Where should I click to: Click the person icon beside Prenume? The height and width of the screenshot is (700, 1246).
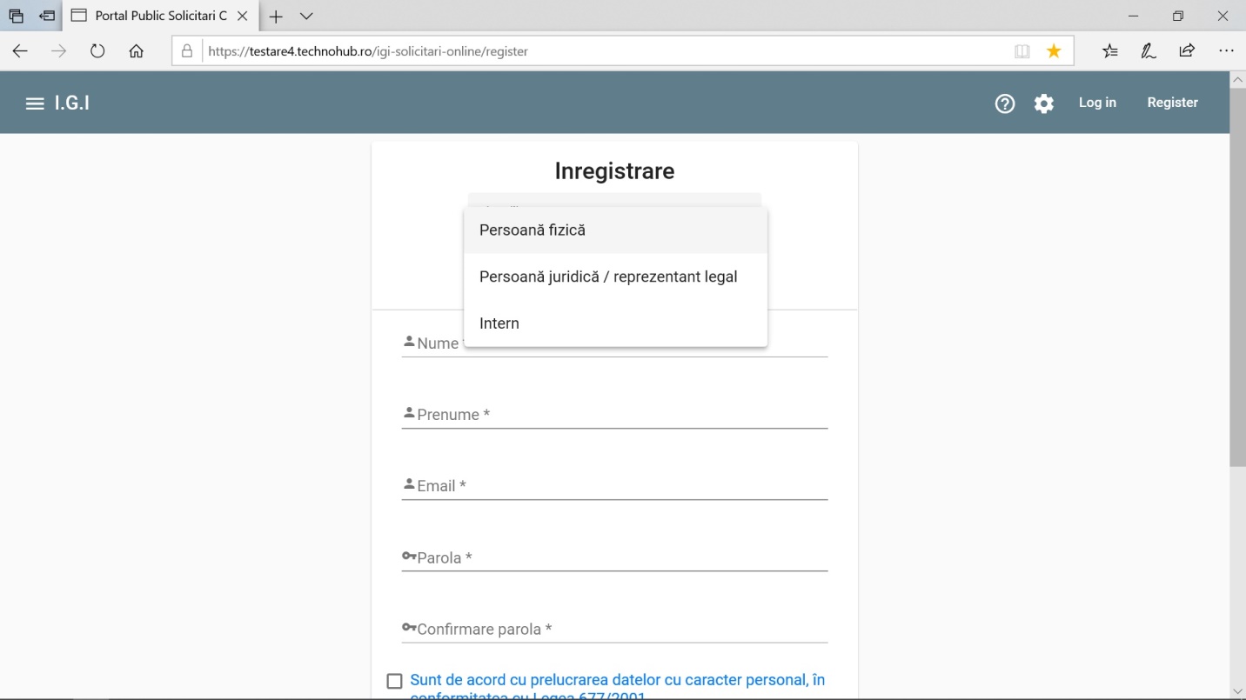tap(409, 412)
